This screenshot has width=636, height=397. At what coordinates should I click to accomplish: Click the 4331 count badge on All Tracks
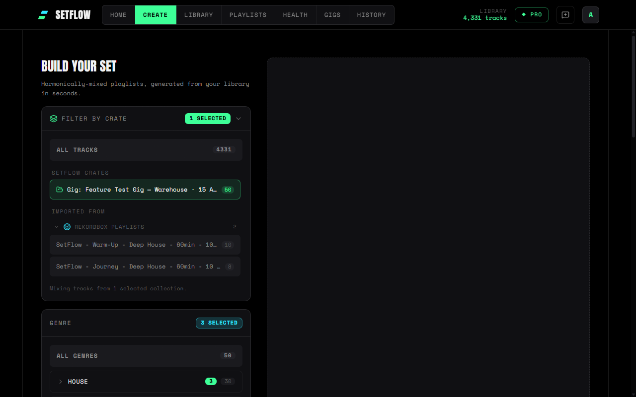[224, 150]
